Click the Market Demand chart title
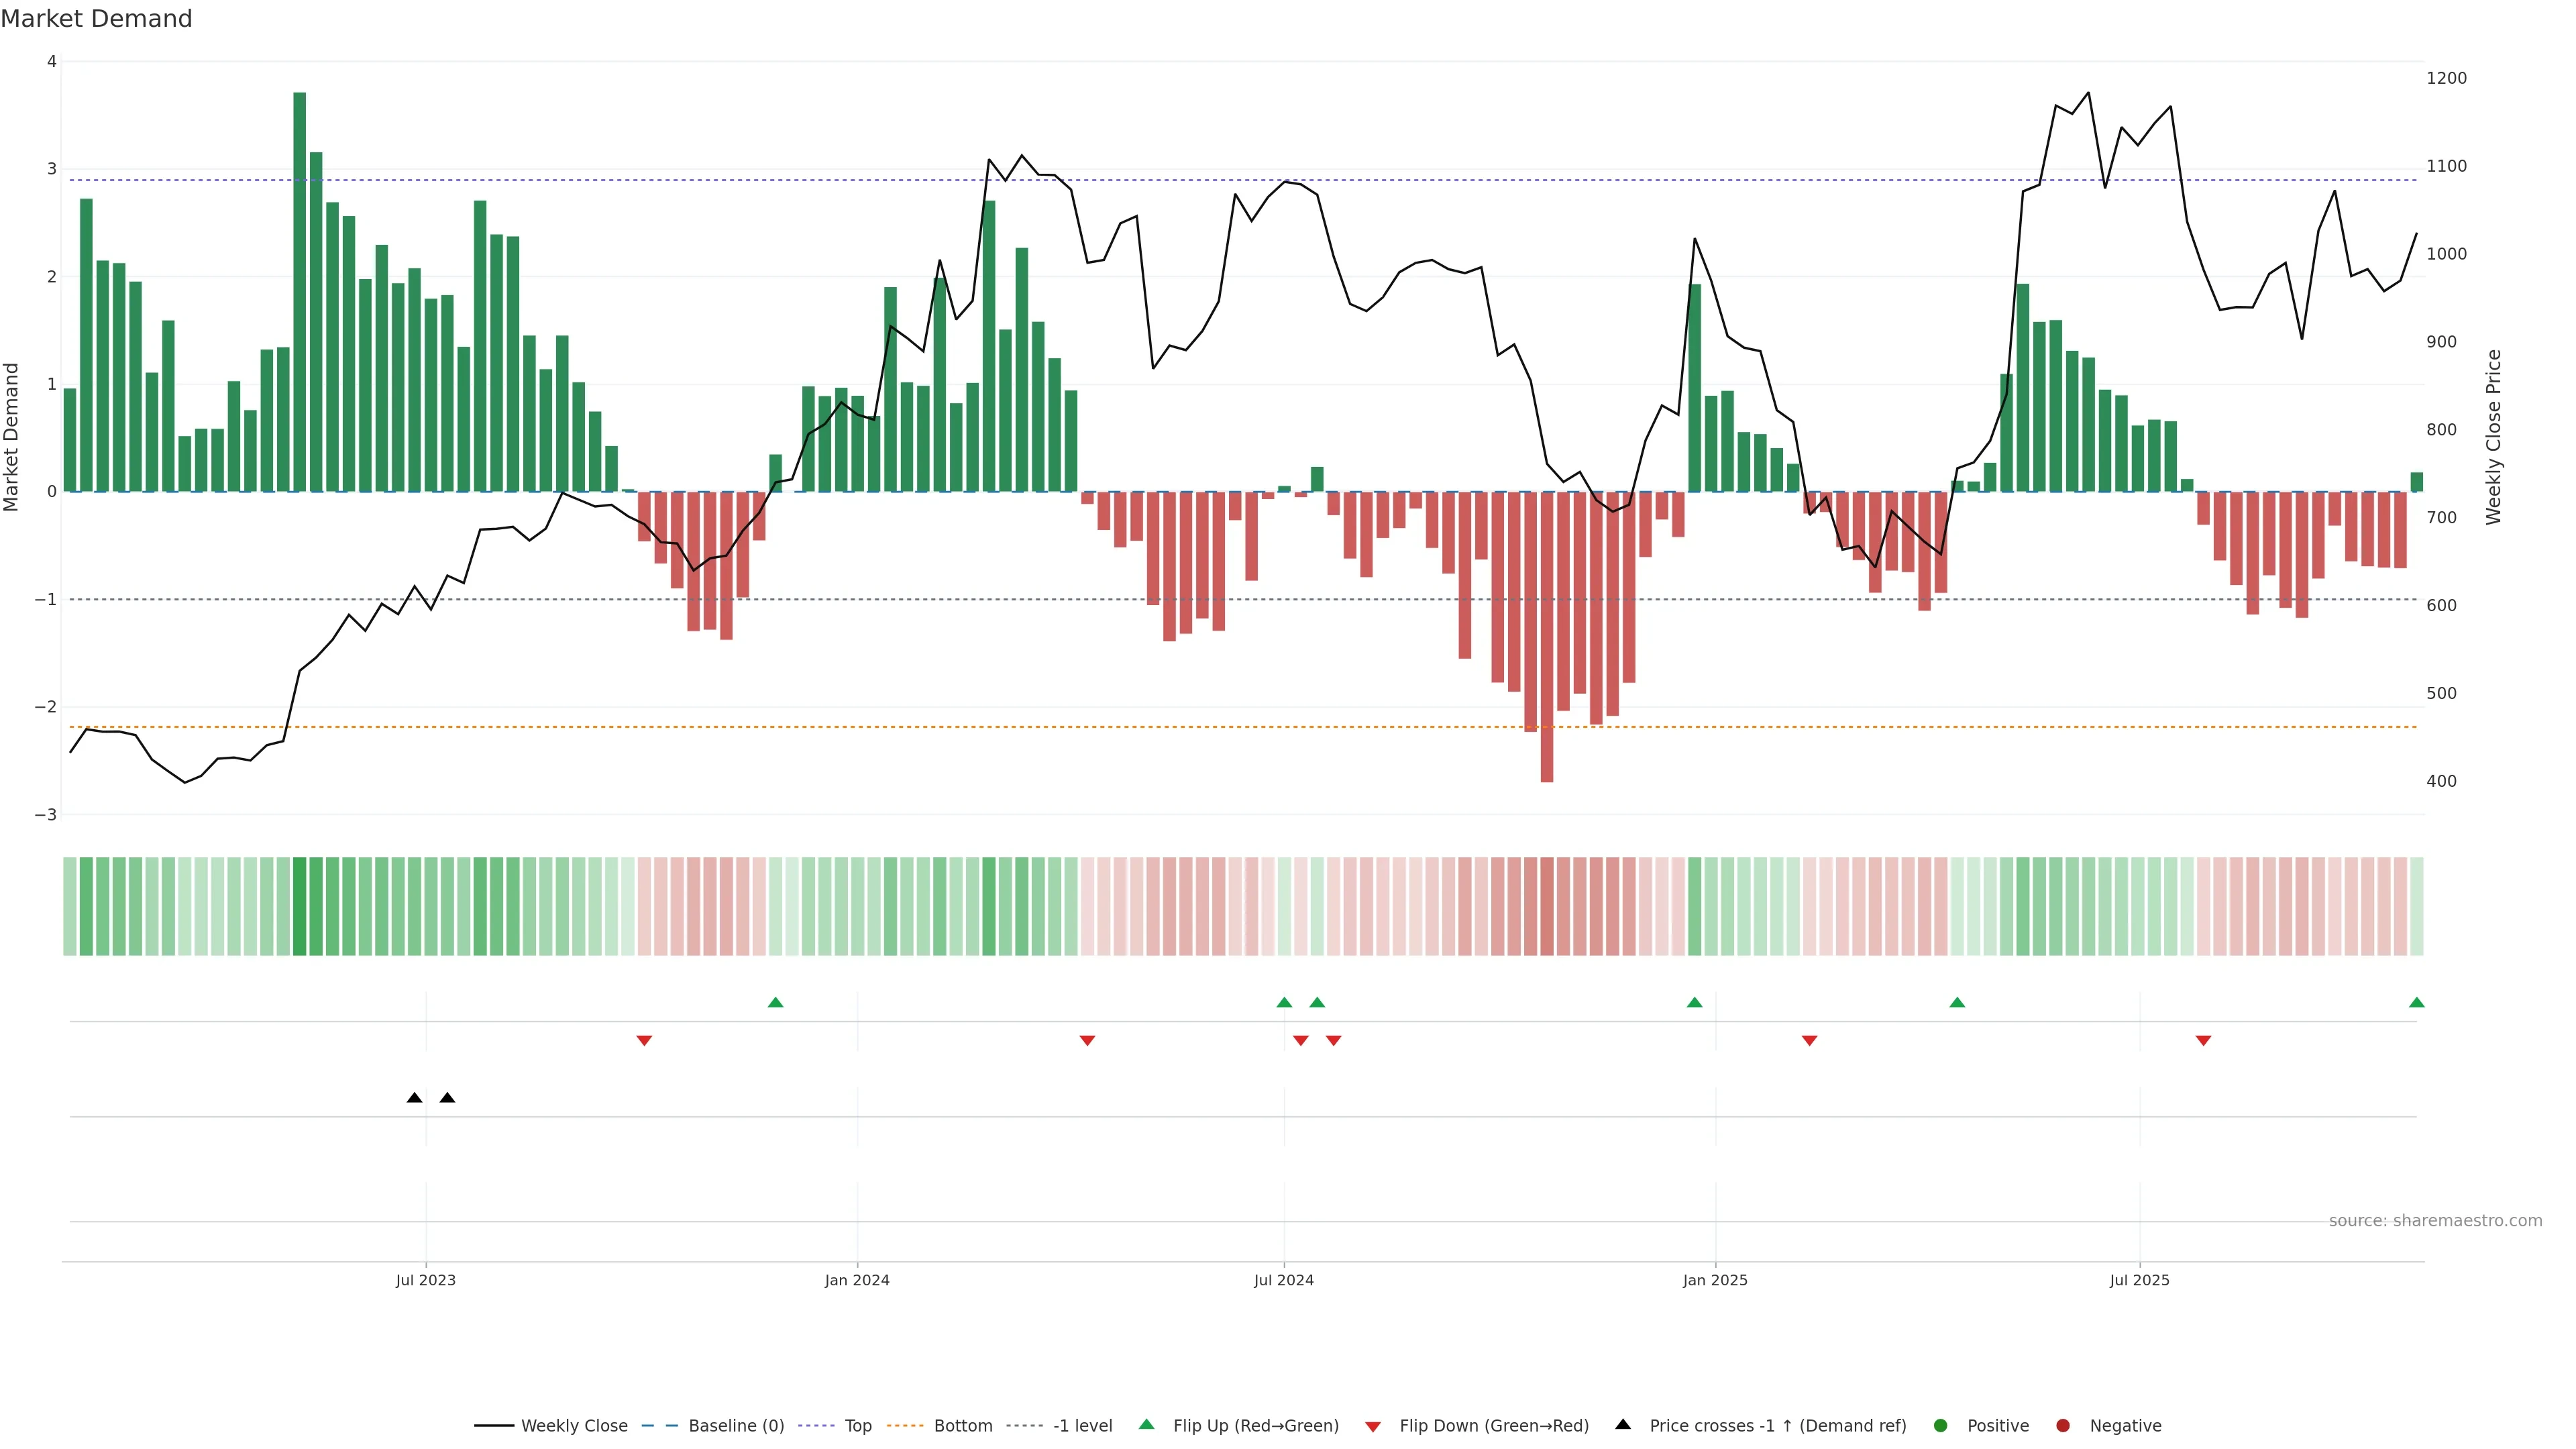 pyautogui.click(x=96, y=19)
